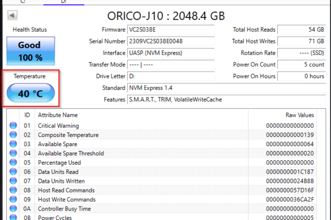Click raw value 0000000057D16F

(x=290, y=190)
